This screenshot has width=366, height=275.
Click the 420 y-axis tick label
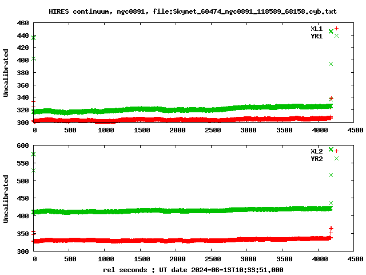click(23, 48)
